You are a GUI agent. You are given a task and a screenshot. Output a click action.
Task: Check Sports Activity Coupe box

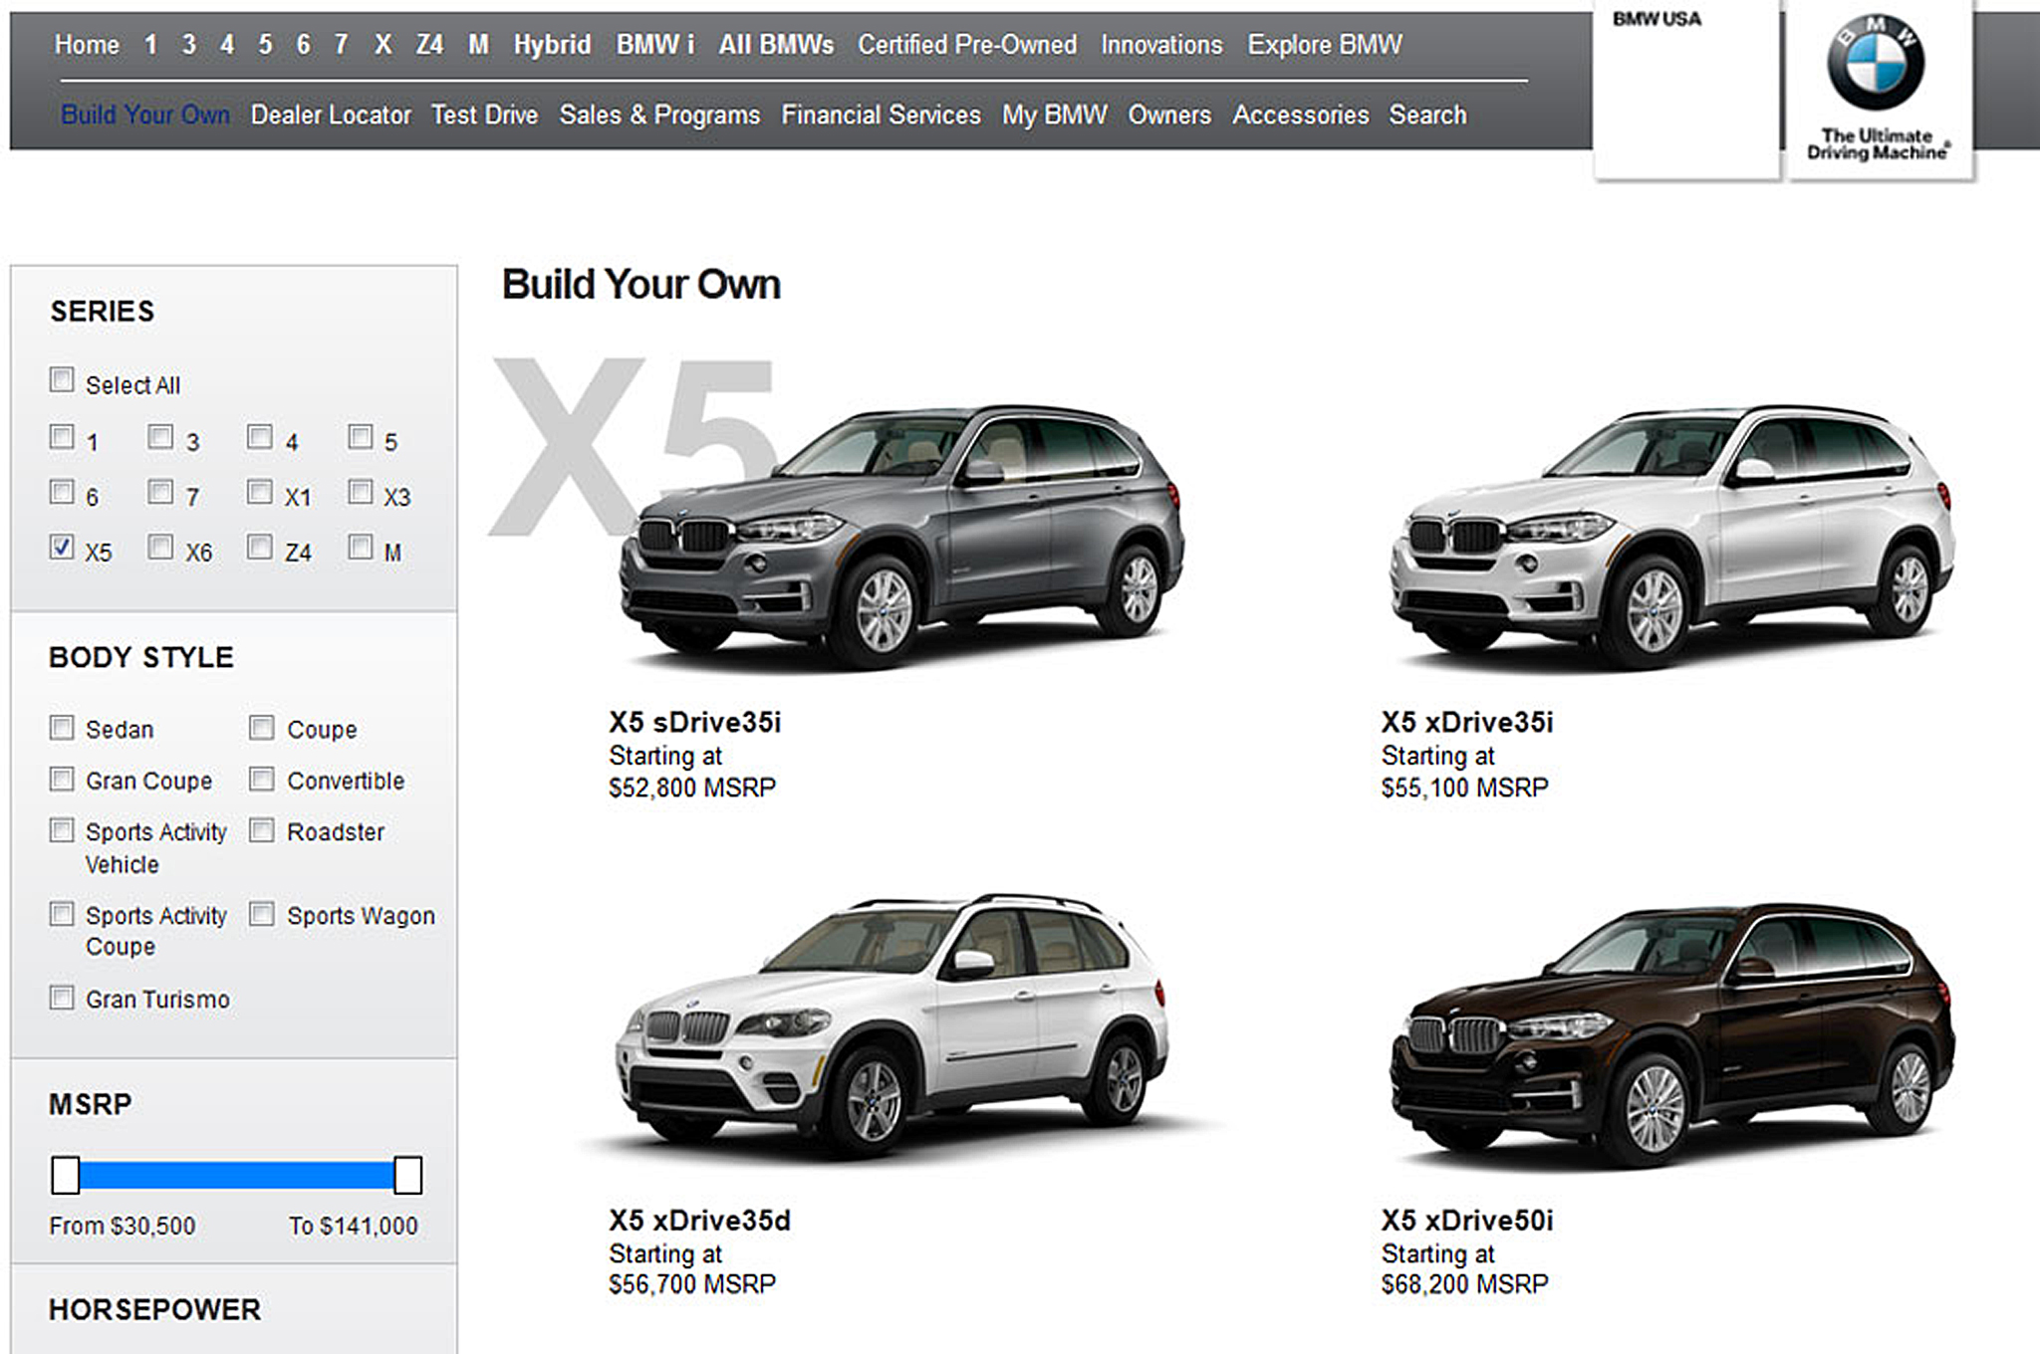pyautogui.click(x=62, y=914)
